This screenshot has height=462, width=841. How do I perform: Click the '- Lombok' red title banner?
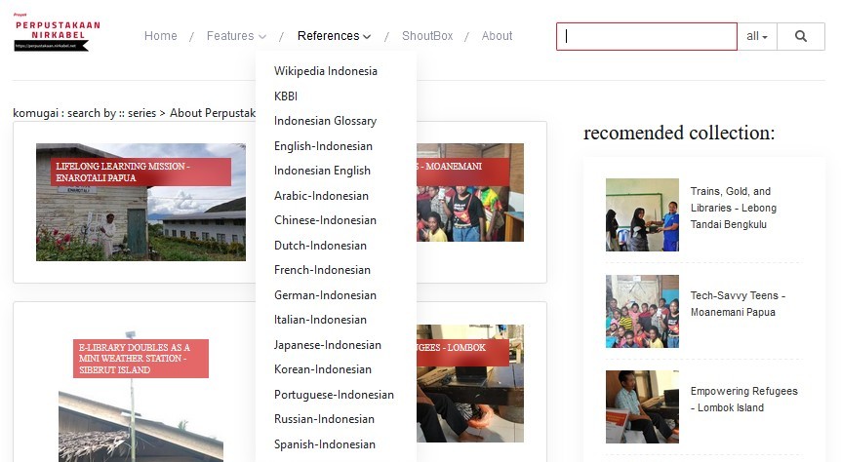[462, 353]
